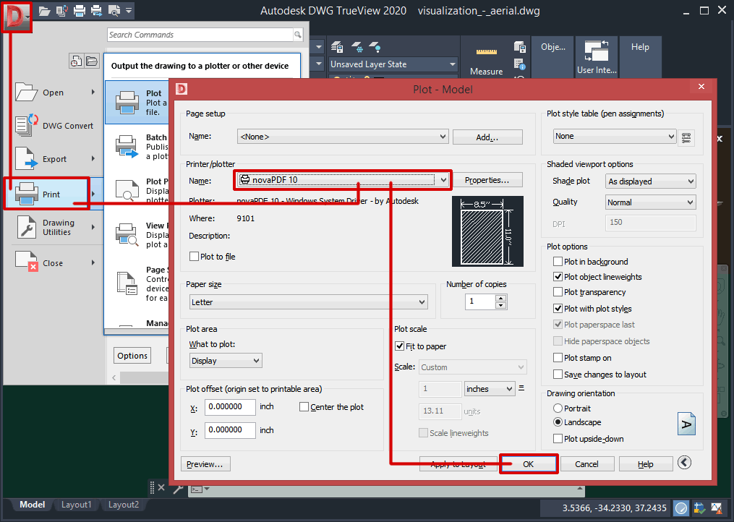Image resolution: width=734 pixels, height=522 pixels.
Task: Select Landscape orientation
Action: tap(558, 422)
